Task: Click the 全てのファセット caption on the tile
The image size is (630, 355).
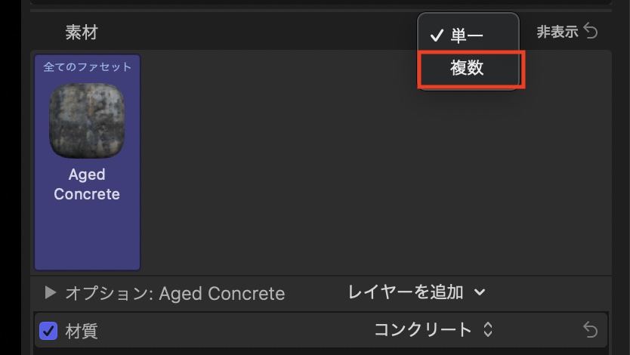Action: click(87, 66)
